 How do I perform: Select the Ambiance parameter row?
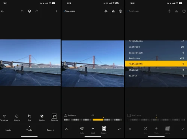coord(156,58)
